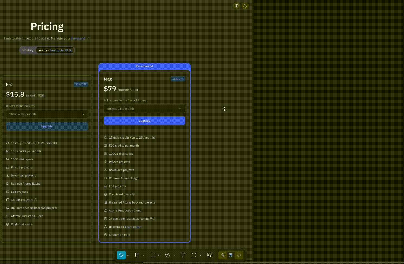Select the Text tool
This screenshot has height=264, width=404.
[x=183, y=255]
